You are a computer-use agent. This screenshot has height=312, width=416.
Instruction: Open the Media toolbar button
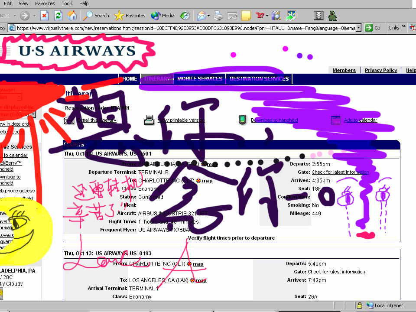tap(162, 16)
